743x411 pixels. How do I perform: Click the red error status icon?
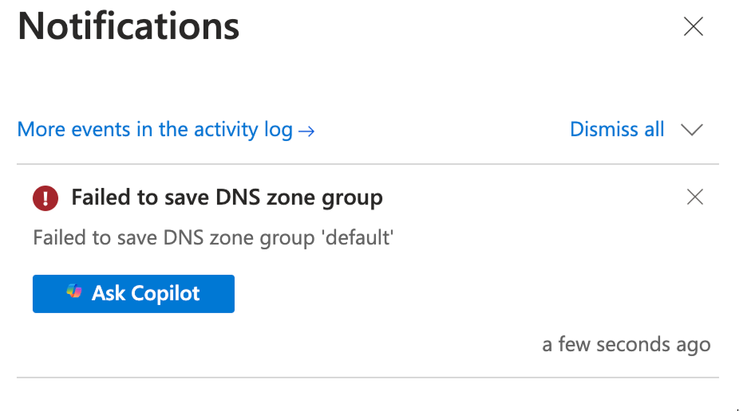45,198
